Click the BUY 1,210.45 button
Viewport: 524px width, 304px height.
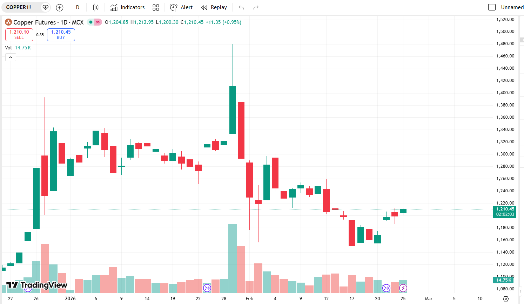pyautogui.click(x=61, y=35)
